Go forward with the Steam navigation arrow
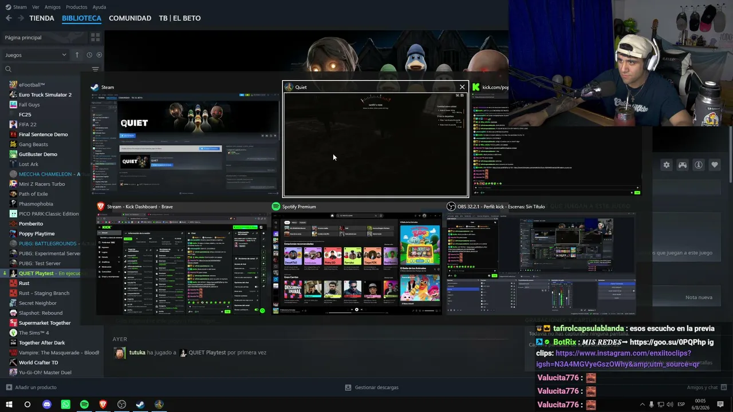This screenshot has width=733, height=412. tap(21, 18)
